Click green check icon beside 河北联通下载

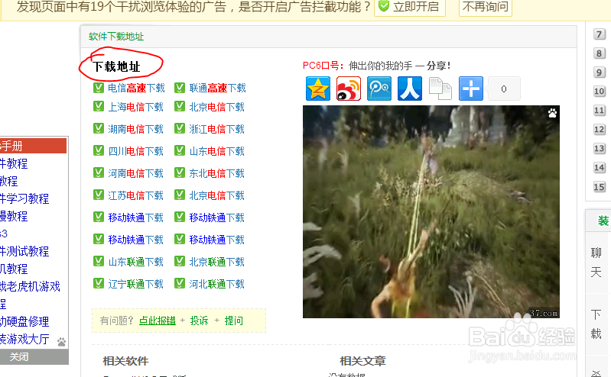180,284
